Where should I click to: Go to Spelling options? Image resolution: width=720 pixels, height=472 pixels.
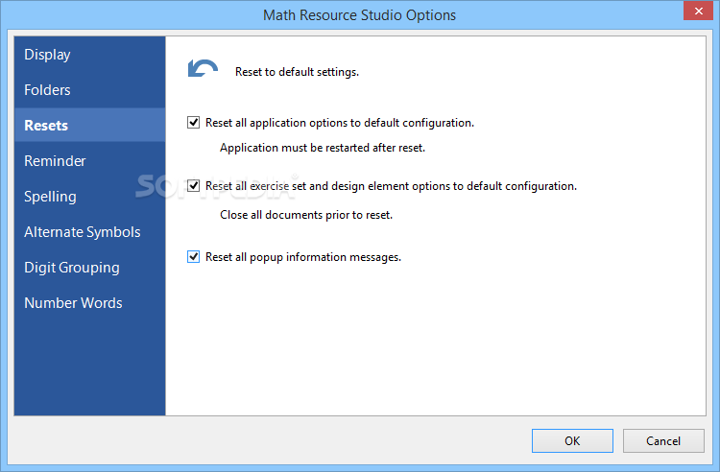click(89, 197)
